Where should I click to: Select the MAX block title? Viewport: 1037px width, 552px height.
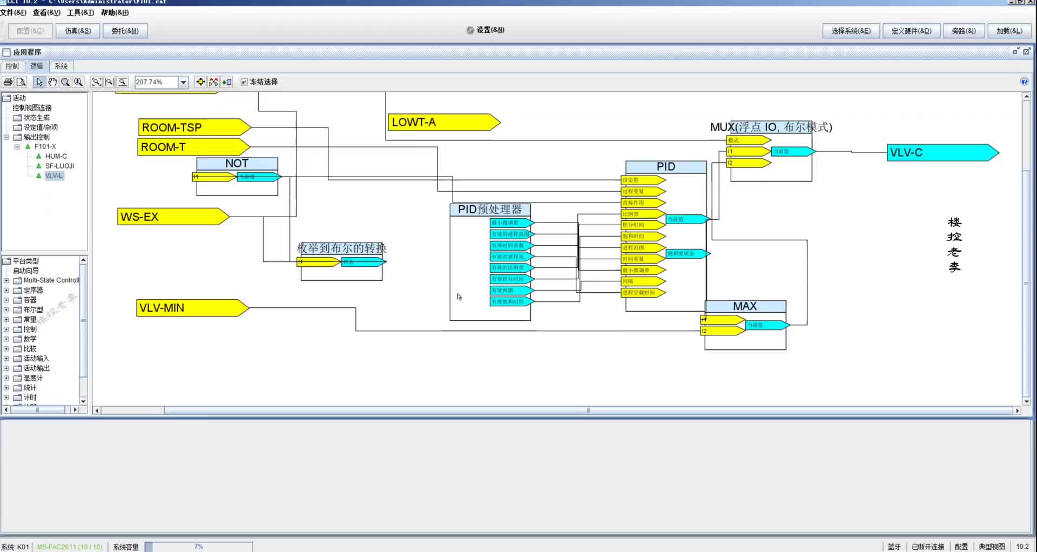tap(745, 306)
